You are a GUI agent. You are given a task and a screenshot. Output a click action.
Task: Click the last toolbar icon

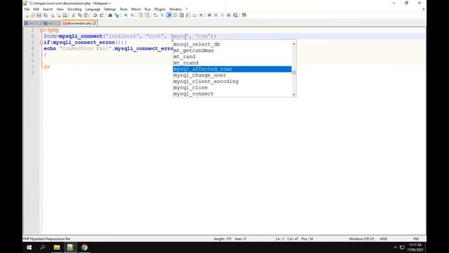(x=244, y=15)
